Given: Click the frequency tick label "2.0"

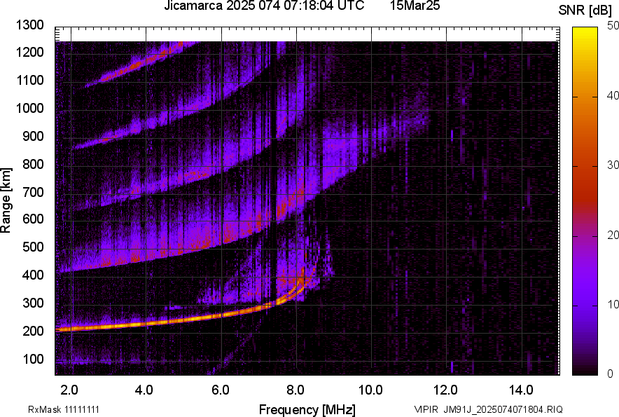Looking at the screenshot, I should (x=69, y=390).
